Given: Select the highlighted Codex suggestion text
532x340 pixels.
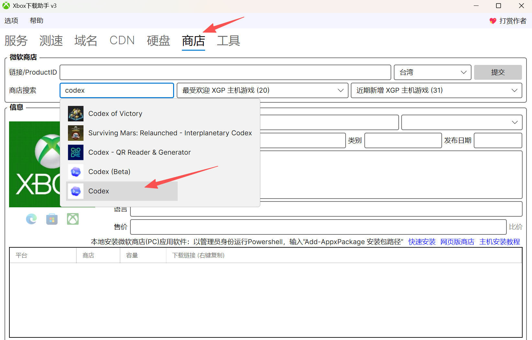Looking at the screenshot, I should [99, 191].
